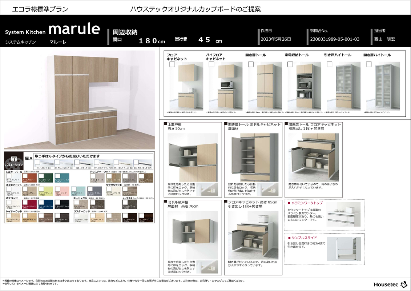
Task: Click the marule title in header
Action: click(74, 29)
